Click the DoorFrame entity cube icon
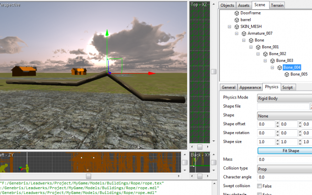Image resolution: width=312 pixels, height=195 pixels. pyautogui.click(x=237, y=13)
